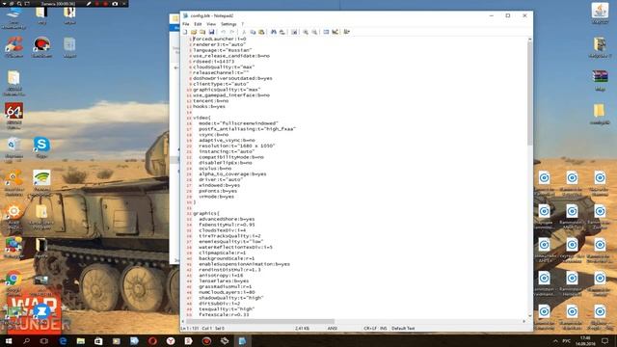
Task: Click the pencil draw icon on recorder bar
Action: tap(89, 4)
